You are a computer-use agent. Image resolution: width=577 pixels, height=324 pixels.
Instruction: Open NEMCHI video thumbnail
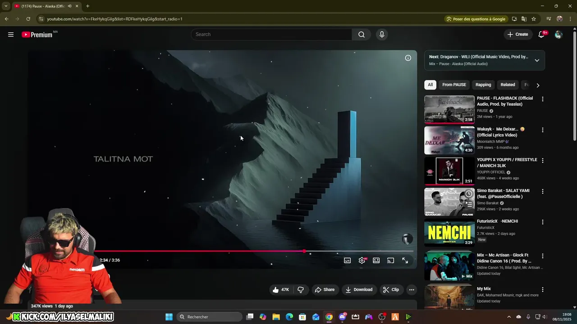pos(449,232)
